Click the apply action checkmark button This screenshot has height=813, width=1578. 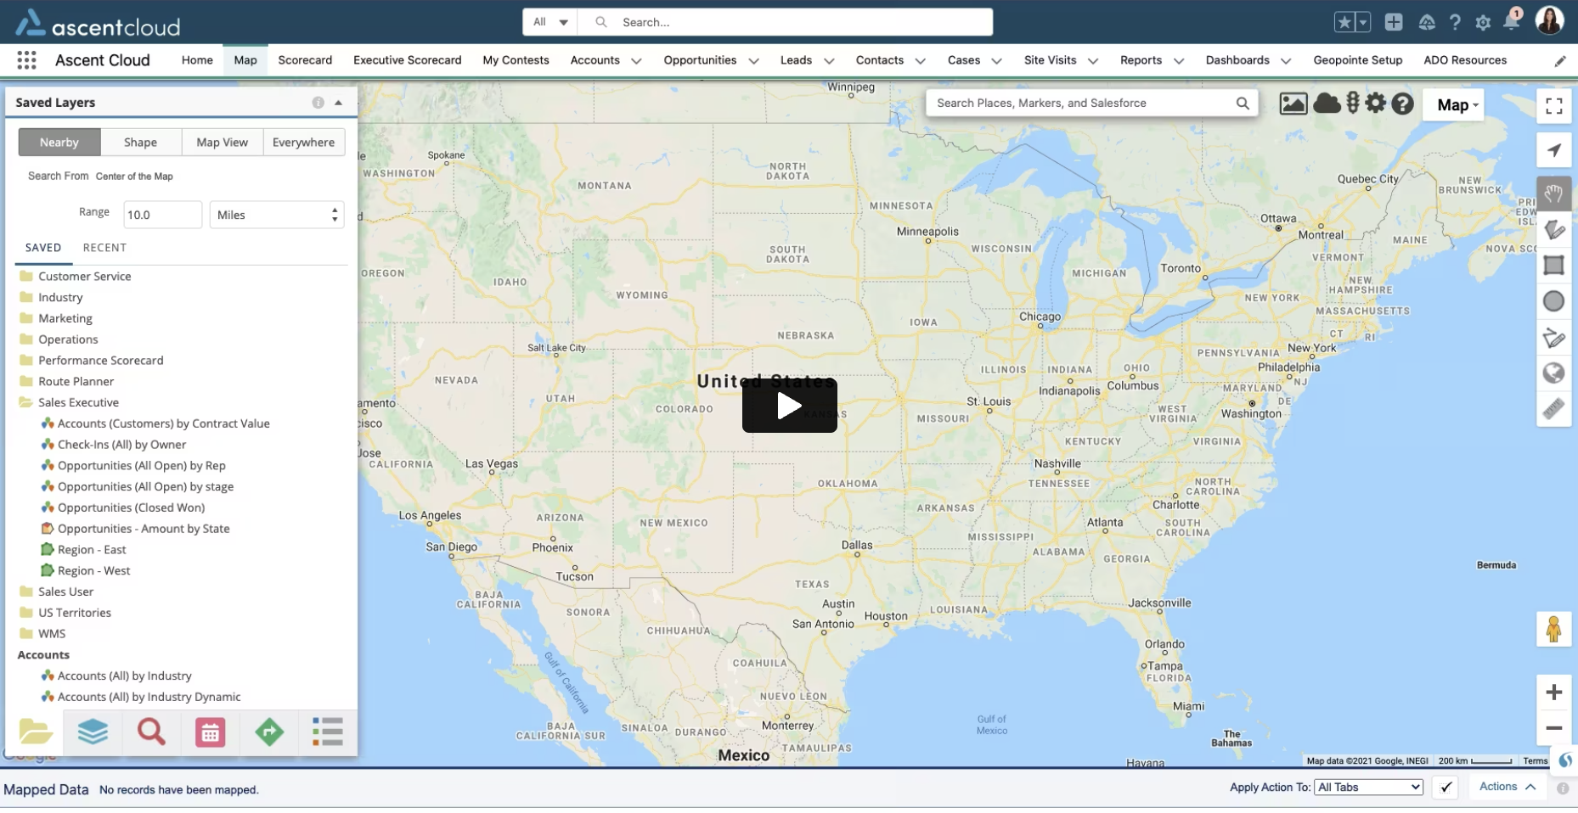tap(1446, 788)
